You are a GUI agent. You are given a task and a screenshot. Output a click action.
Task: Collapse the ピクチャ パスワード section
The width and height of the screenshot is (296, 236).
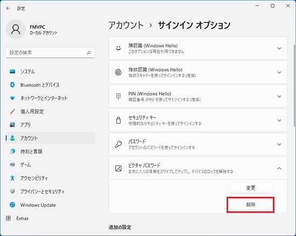point(279,168)
